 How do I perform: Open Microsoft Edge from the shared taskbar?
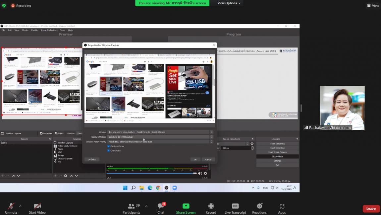point(150,188)
